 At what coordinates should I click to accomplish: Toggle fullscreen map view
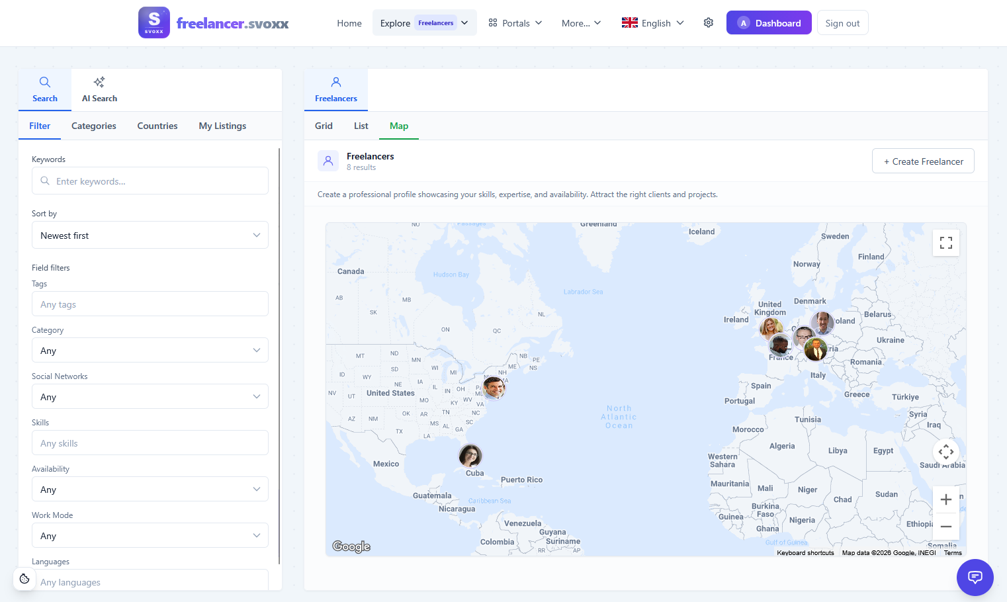[946, 243]
